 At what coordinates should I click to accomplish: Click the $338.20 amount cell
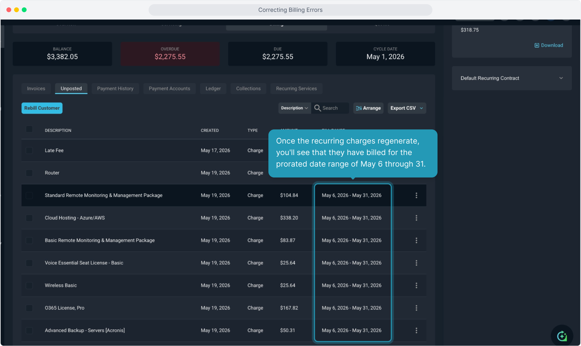[x=289, y=218]
